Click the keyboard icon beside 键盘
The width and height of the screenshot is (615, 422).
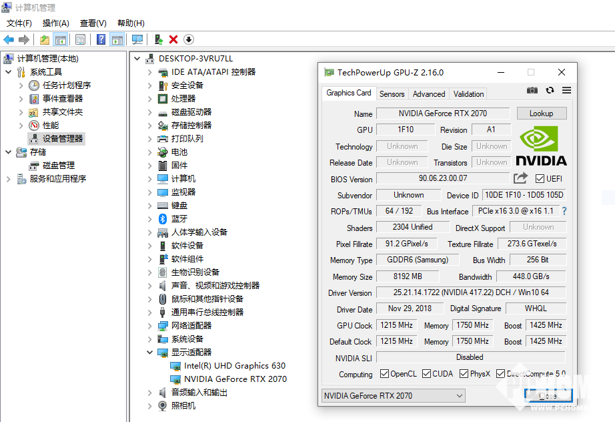point(162,205)
